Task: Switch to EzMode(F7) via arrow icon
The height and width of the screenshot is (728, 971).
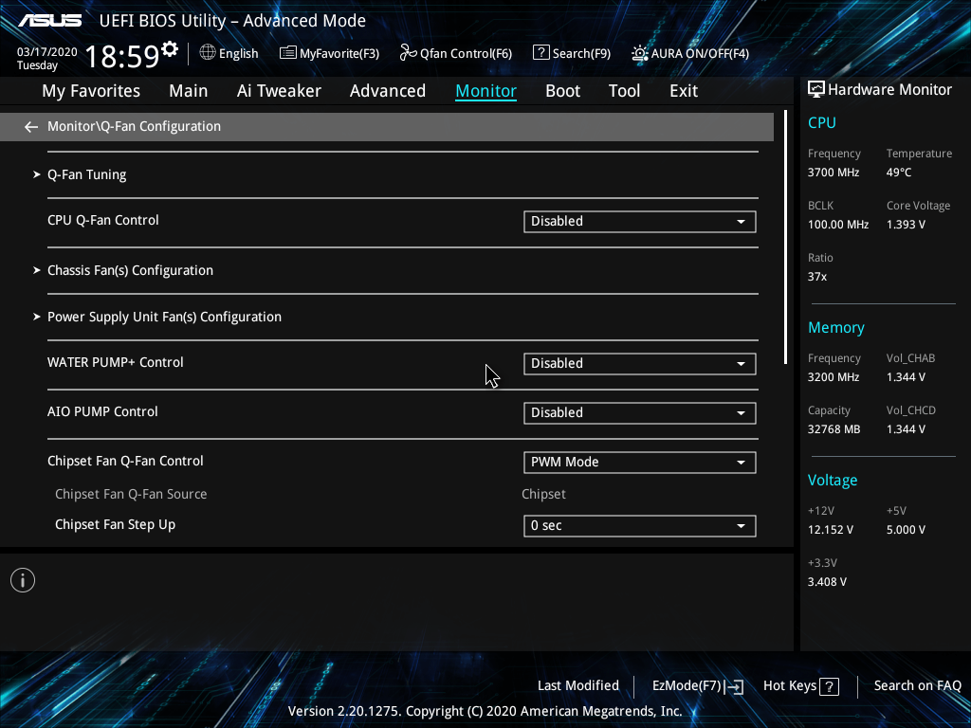Action: click(x=734, y=686)
